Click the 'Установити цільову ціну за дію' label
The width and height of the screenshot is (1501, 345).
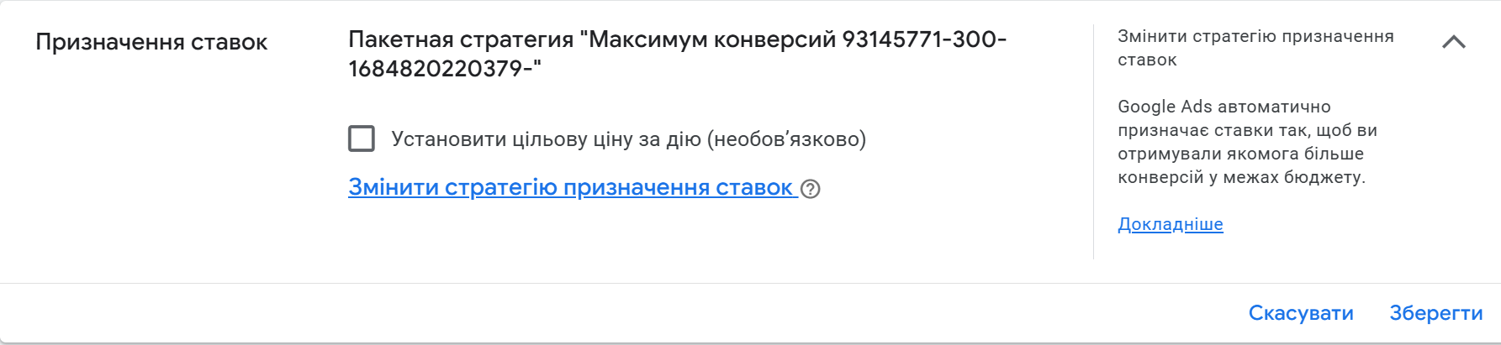click(547, 139)
